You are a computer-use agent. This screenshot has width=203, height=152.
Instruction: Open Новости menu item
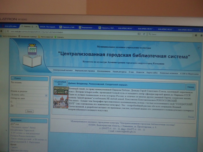point(140,72)
